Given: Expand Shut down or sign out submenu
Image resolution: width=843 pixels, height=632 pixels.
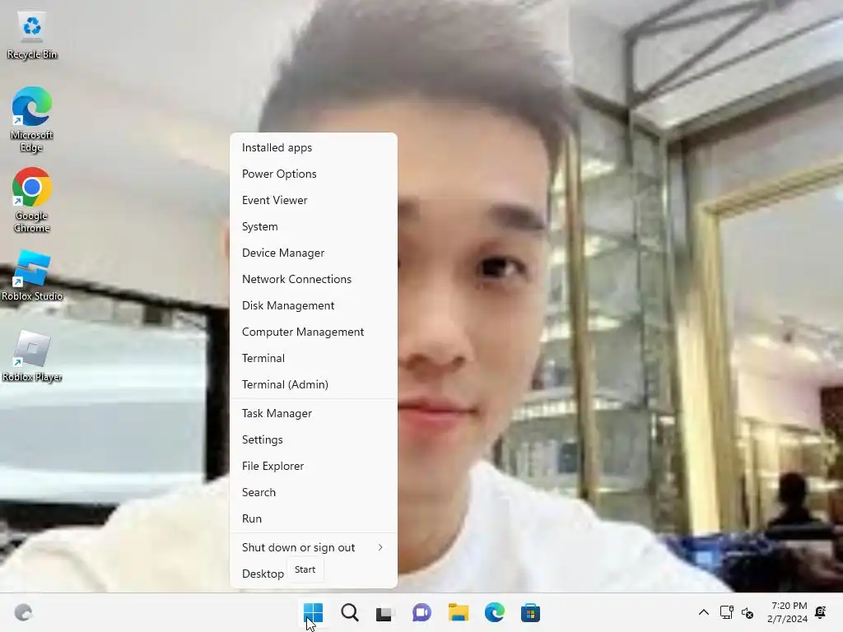Looking at the screenshot, I should (314, 547).
